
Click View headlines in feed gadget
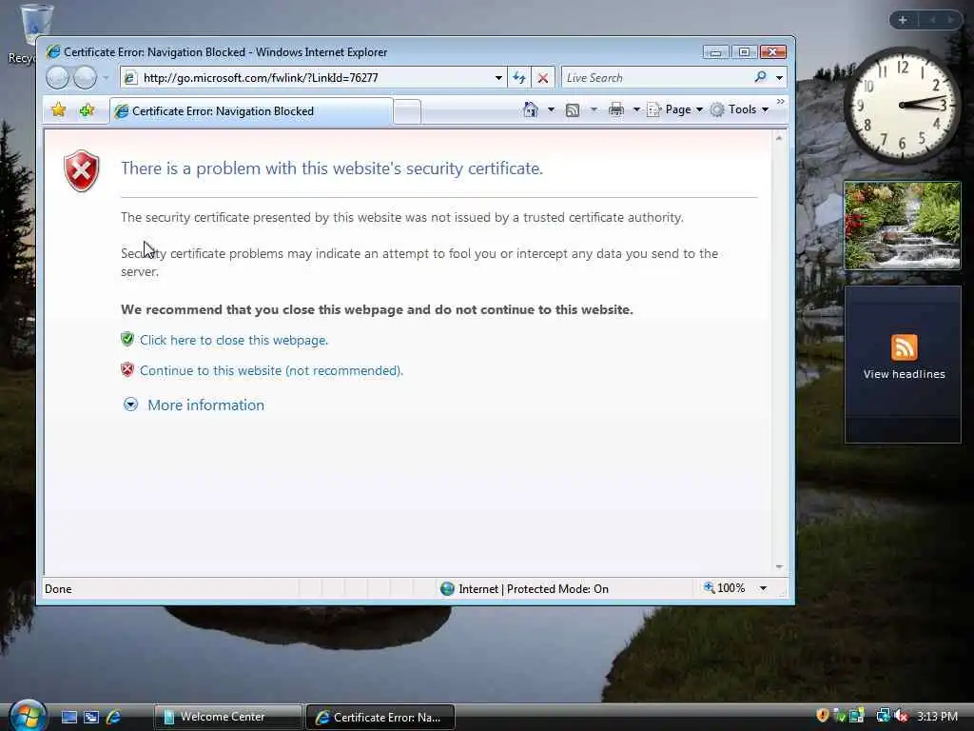(904, 374)
